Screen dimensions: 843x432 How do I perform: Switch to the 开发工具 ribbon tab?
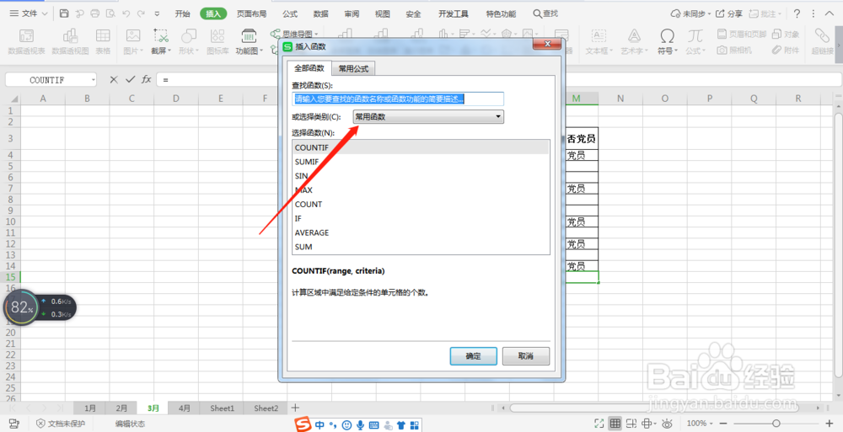coord(454,13)
